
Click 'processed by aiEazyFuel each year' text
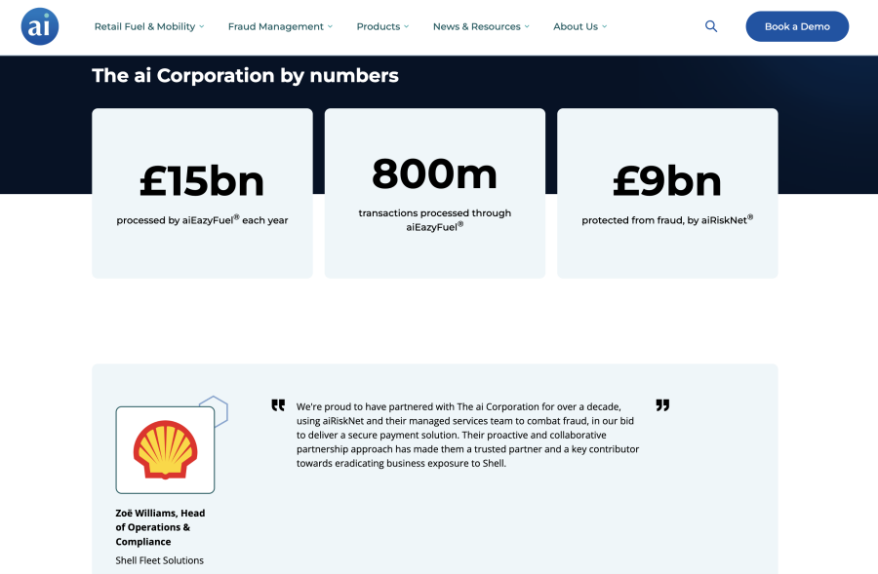[x=202, y=220]
